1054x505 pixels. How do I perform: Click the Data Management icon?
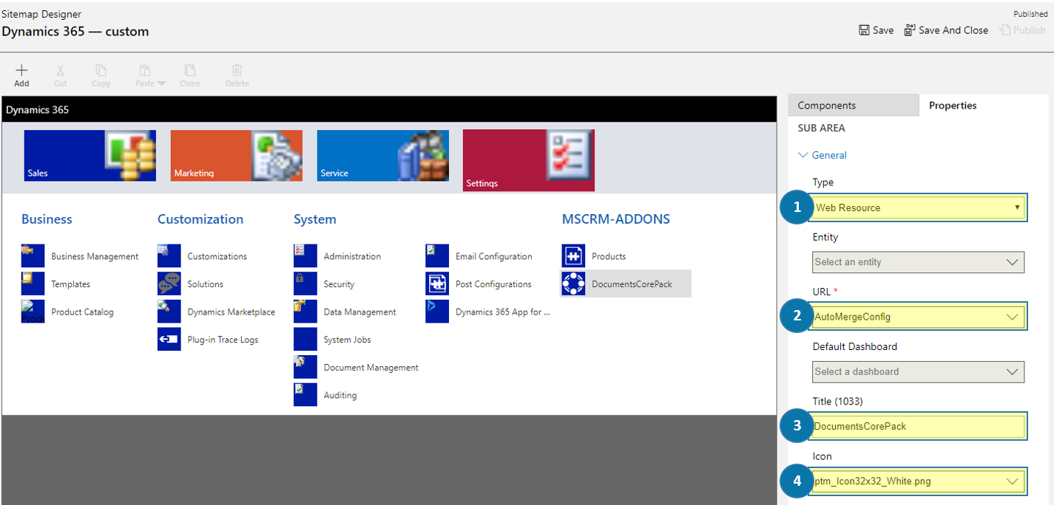(305, 312)
